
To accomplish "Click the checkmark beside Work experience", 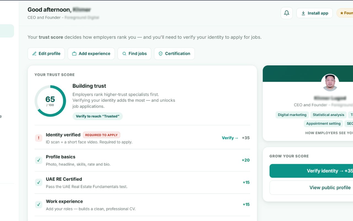I will point(39,205).
